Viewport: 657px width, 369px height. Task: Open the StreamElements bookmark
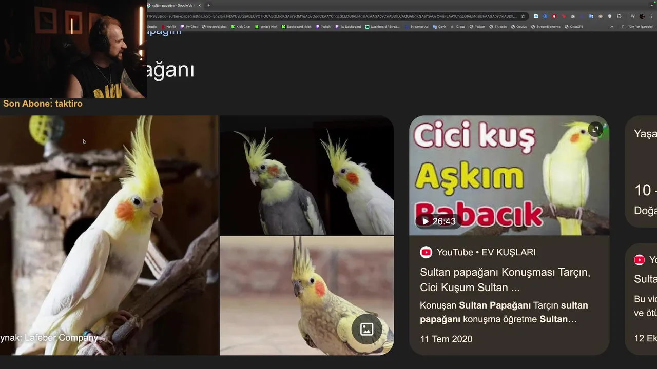pyautogui.click(x=546, y=27)
